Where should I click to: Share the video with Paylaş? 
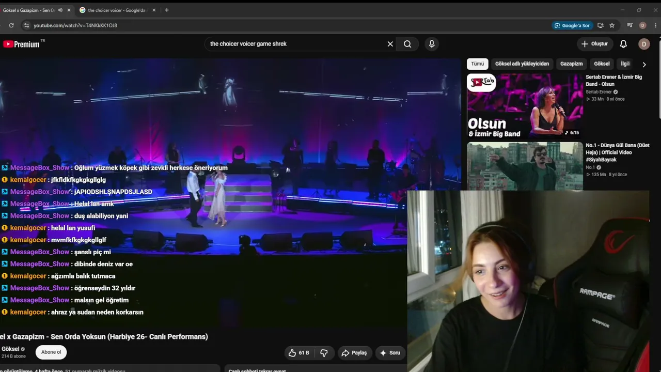coord(354,353)
